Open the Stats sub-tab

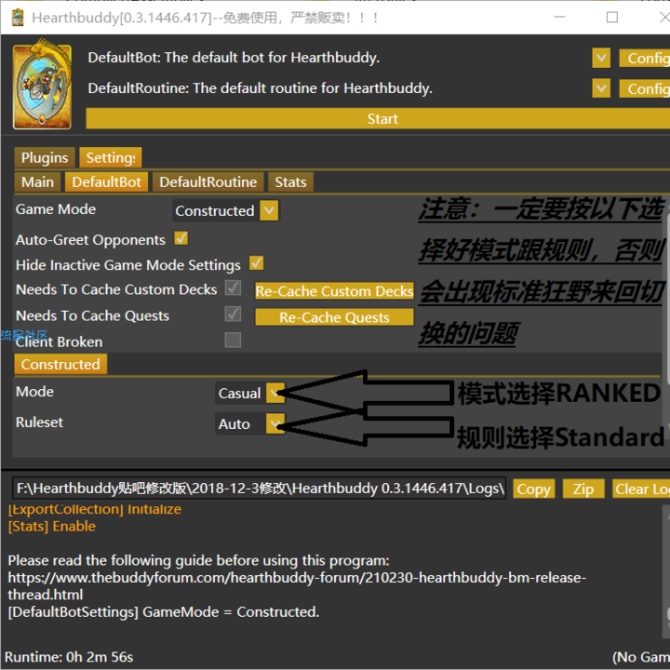coord(290,182)
